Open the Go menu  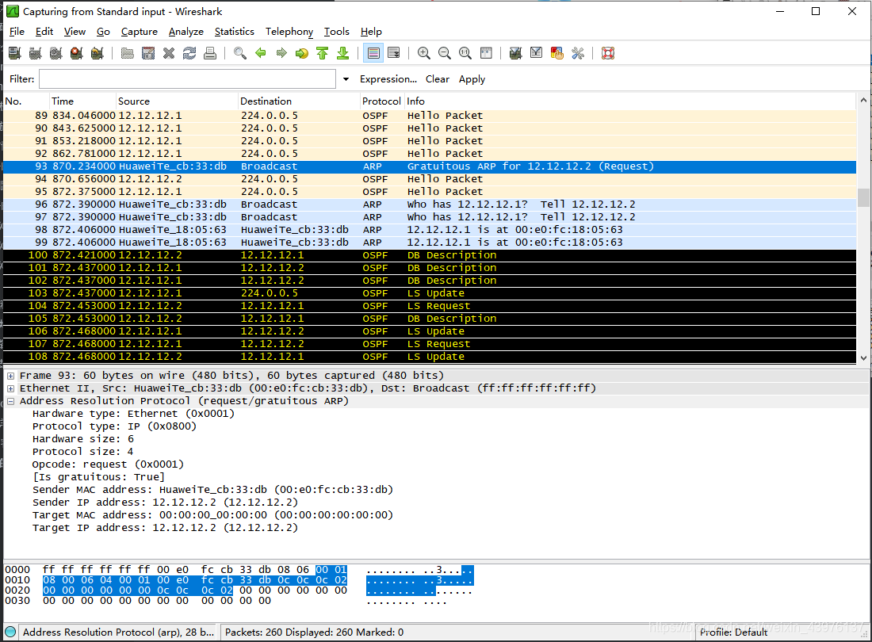(x=103, y=32)
